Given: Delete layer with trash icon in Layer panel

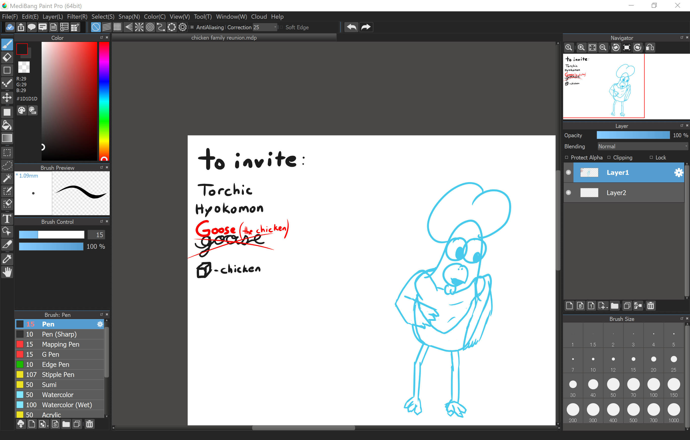Looking at the screenshot, I should tap(651, 306).
